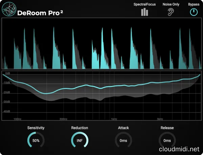Click the Sensitivity knob showing 50%

click(36, 140)
